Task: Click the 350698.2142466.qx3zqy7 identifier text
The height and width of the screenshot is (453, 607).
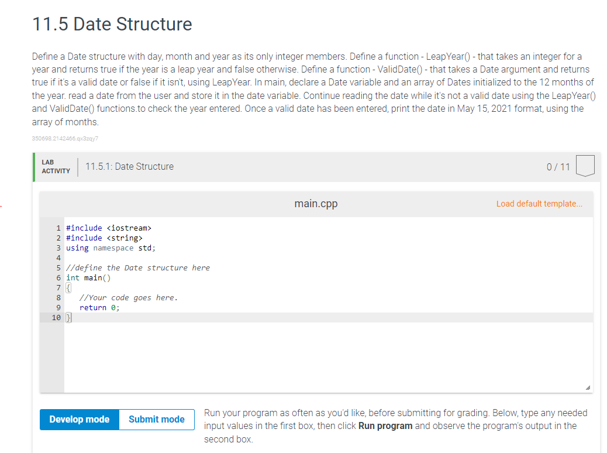Action: (65, 138)
